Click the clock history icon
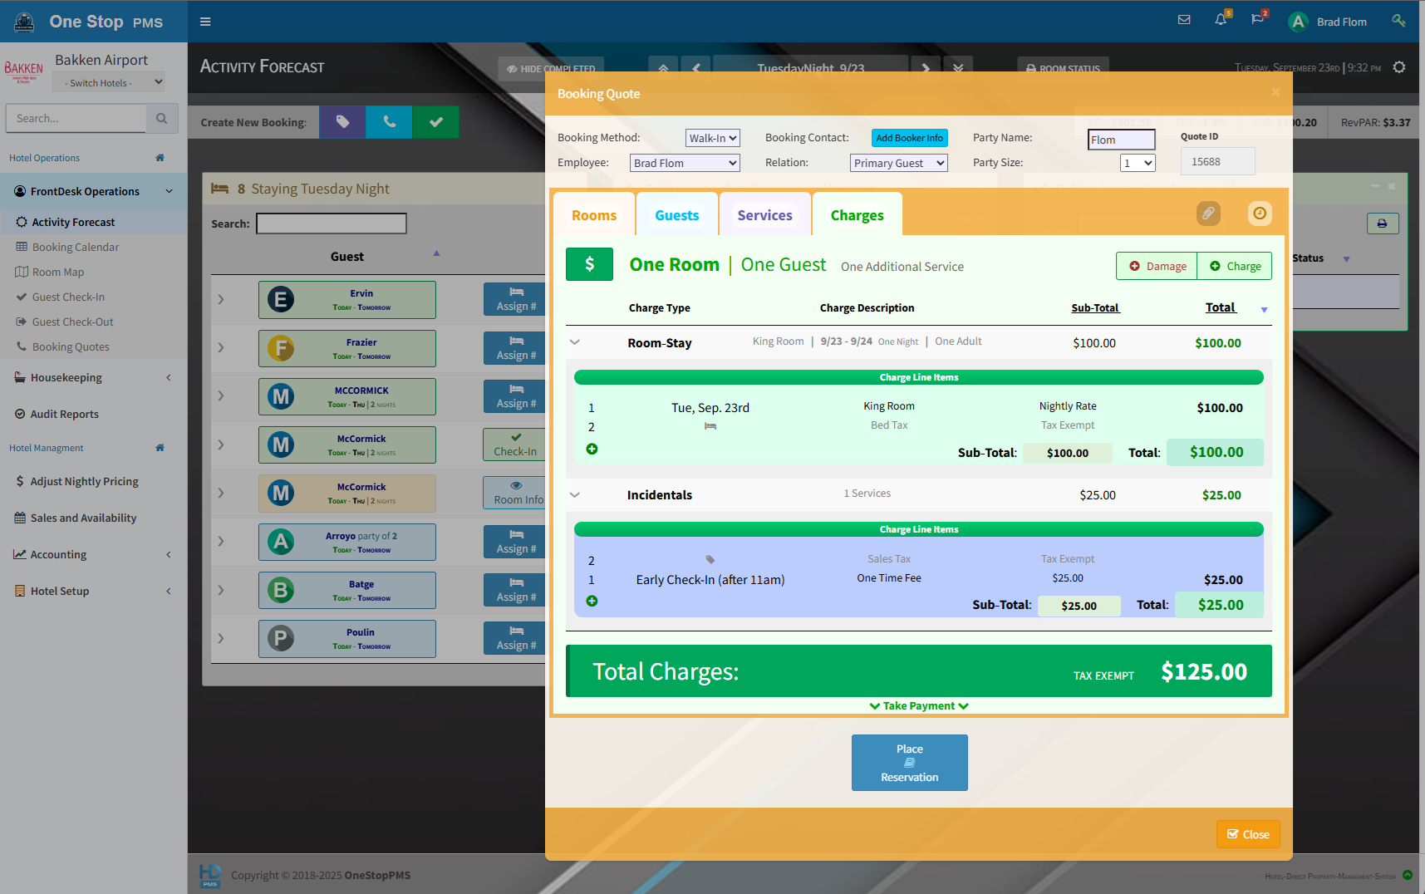 [1260, 214]
